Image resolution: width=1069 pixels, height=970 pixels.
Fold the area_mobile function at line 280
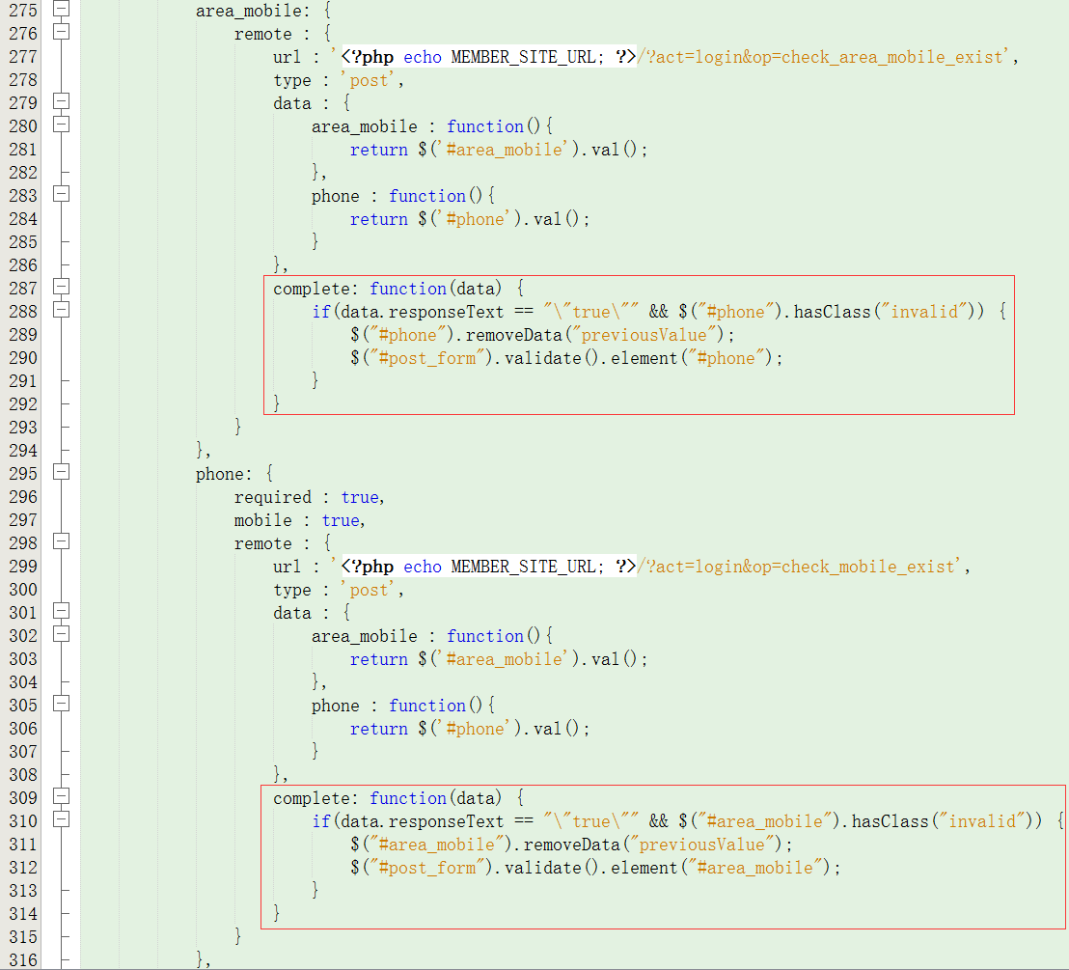tap(62, 126)
